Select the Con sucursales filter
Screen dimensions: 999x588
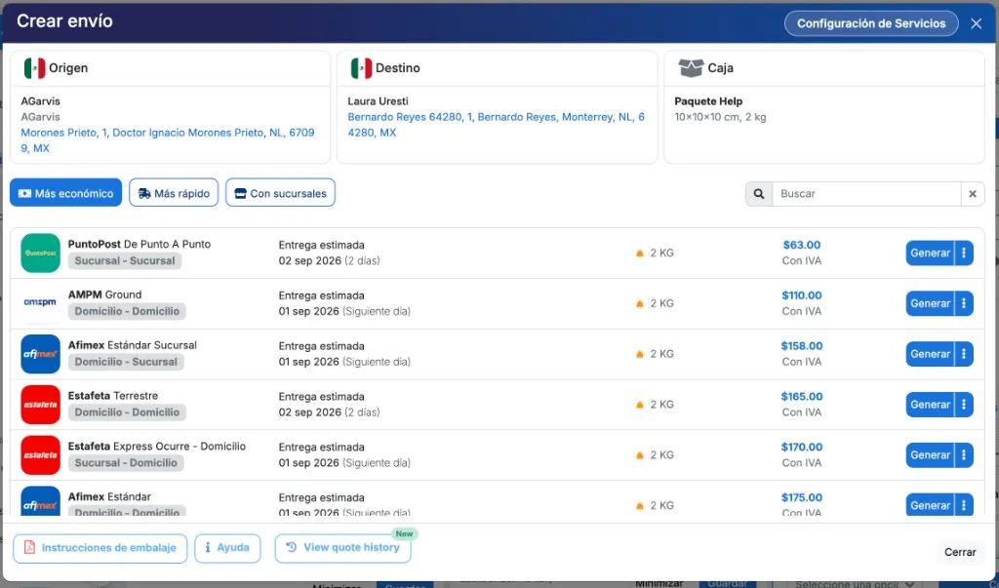280,193
